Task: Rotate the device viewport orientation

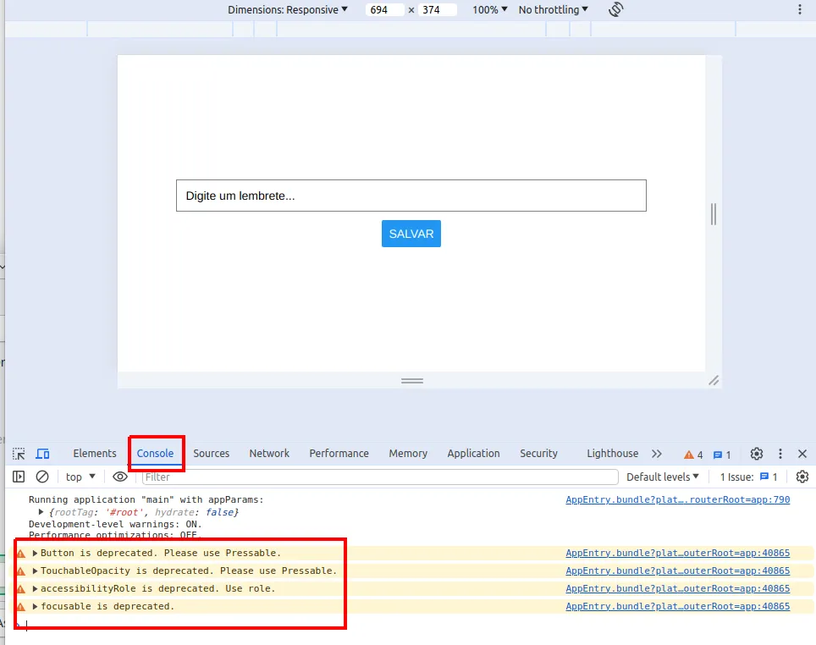Action: tap(615, 9)
